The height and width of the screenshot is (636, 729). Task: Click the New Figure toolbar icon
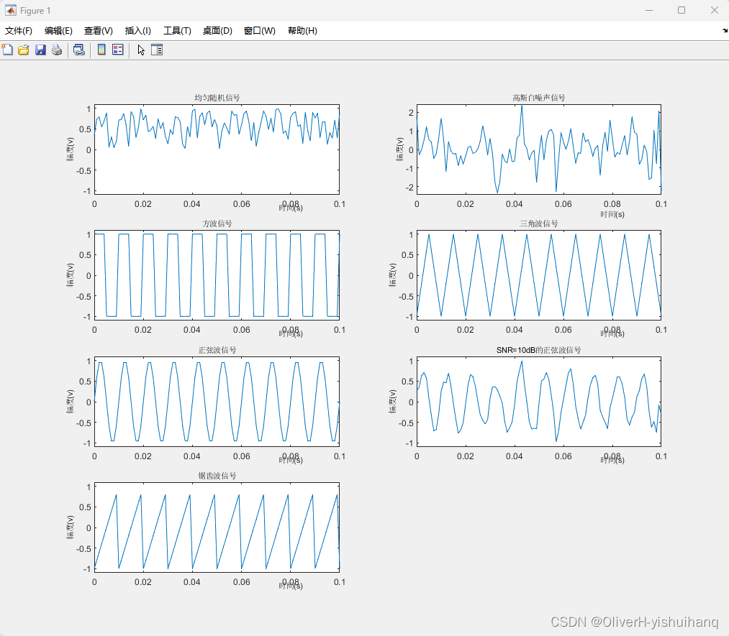(7, 50)
